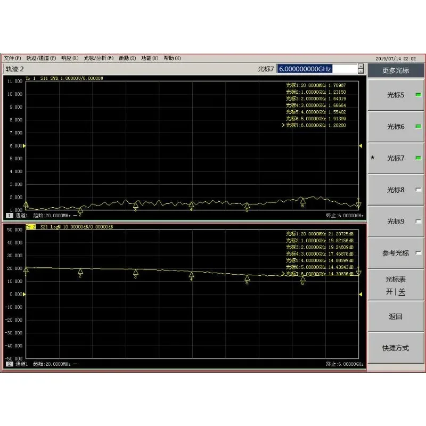Click the S11 readout 光标6: 5.00000GHz 1.91399
426x426 pixels.
[x=316, y=119]
